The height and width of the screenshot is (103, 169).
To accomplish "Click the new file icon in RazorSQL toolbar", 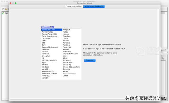I will pyautogui.click(x=3, y=9).
